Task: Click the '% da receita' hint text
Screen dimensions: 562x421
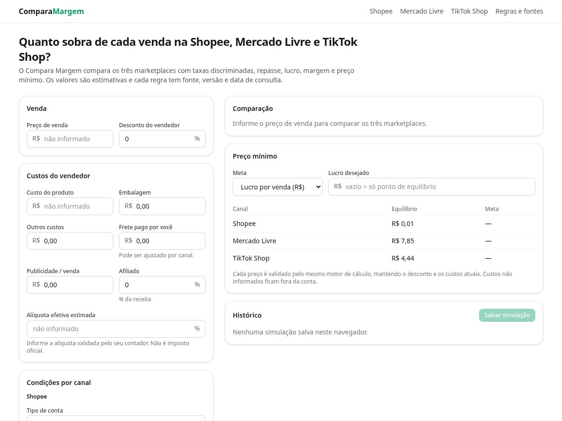Action: coord(135,299)
